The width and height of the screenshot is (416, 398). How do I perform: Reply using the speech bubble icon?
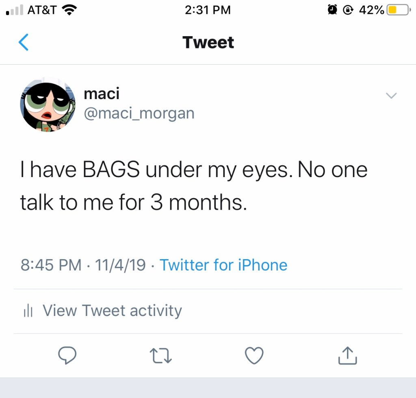click(x=67, y=356)
